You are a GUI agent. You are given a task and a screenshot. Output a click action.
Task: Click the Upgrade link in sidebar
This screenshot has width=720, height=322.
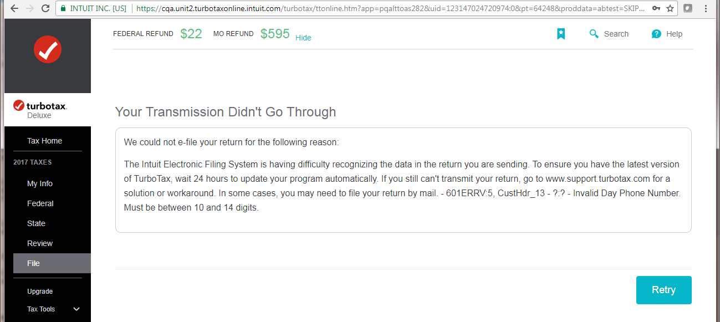click(x=40, y=292)
